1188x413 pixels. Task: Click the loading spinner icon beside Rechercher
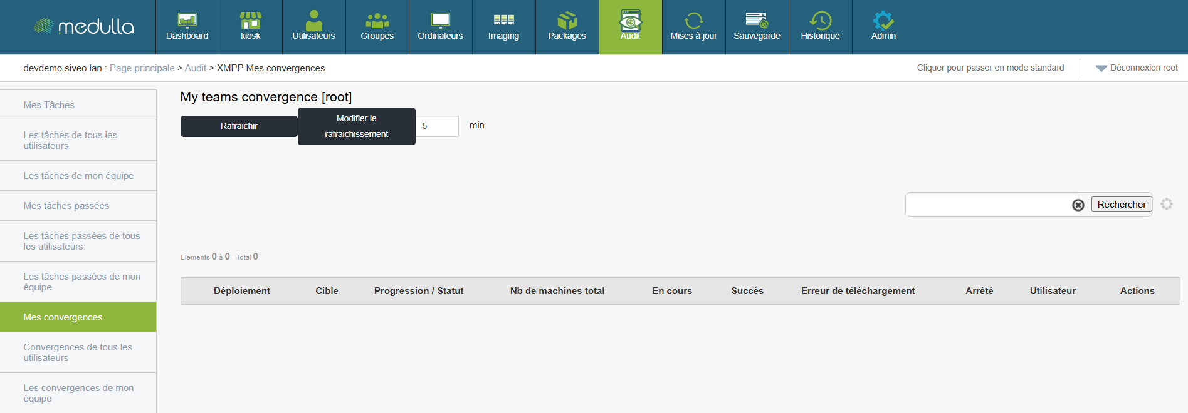[x=1166, y=204]
